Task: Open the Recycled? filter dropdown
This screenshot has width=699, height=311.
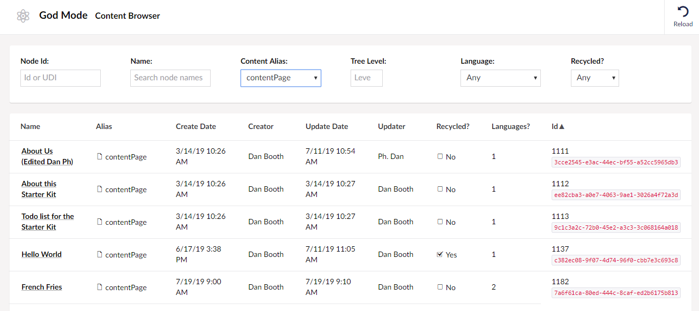Action: pos(595,78)
